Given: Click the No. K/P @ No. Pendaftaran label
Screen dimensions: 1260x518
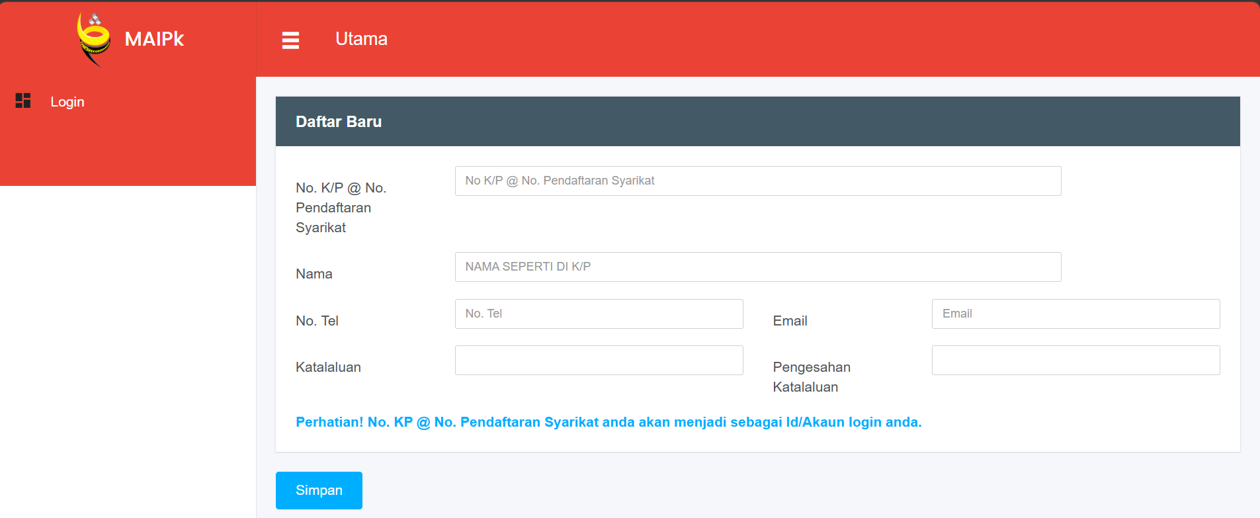Looking at the screenshot, I should tap(341, 208).
